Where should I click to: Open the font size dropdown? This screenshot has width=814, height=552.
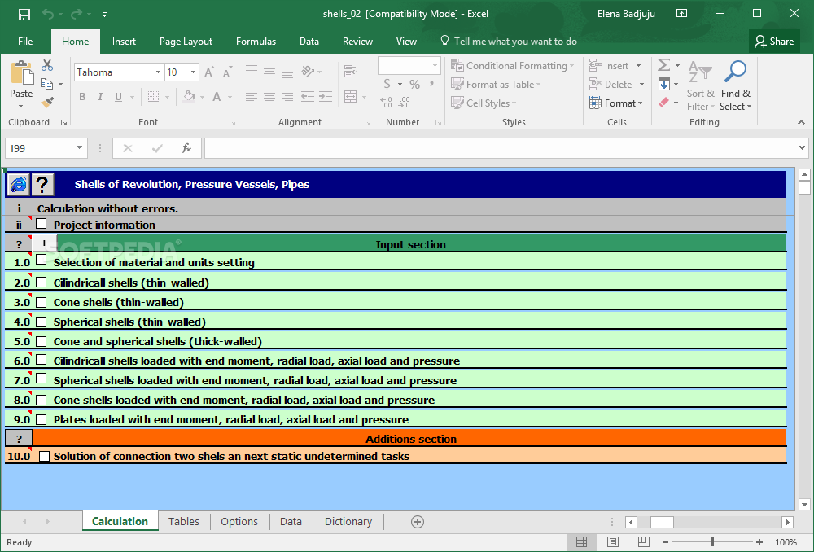pos(193,72)
